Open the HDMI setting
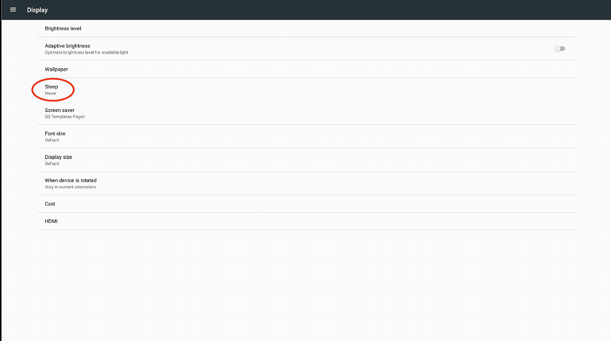 [306, 221]
